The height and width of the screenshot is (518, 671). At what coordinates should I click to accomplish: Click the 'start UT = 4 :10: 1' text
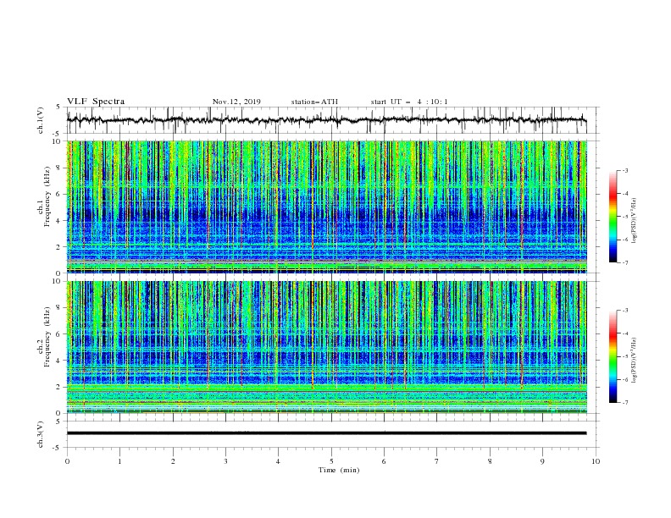[x=409, y=102]
